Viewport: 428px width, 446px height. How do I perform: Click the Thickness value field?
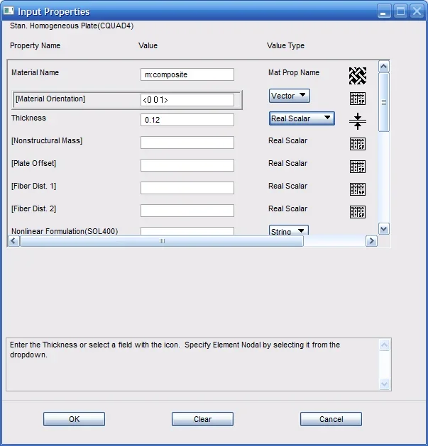coord(187,120)
